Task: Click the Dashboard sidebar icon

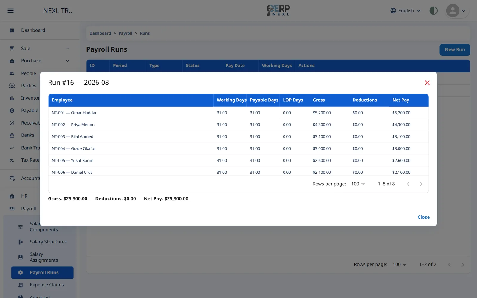Action: [12, 30]
